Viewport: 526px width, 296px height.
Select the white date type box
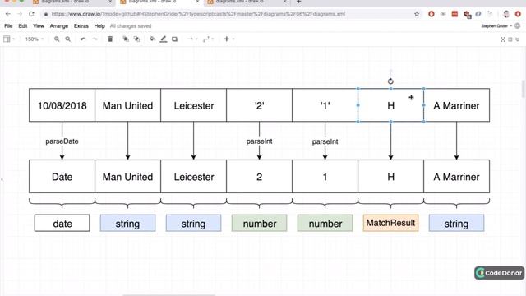tap(62, 223)
